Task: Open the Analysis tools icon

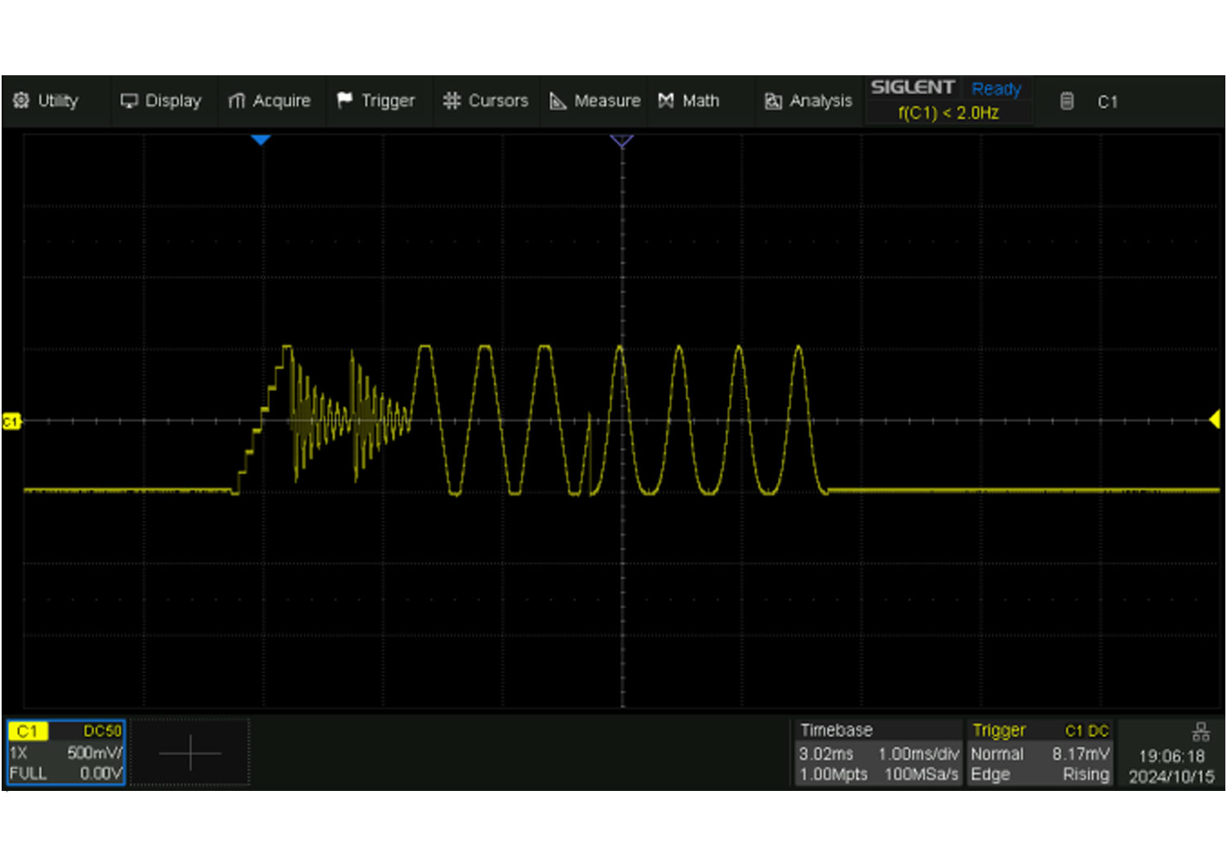Action: coord(773,101)
